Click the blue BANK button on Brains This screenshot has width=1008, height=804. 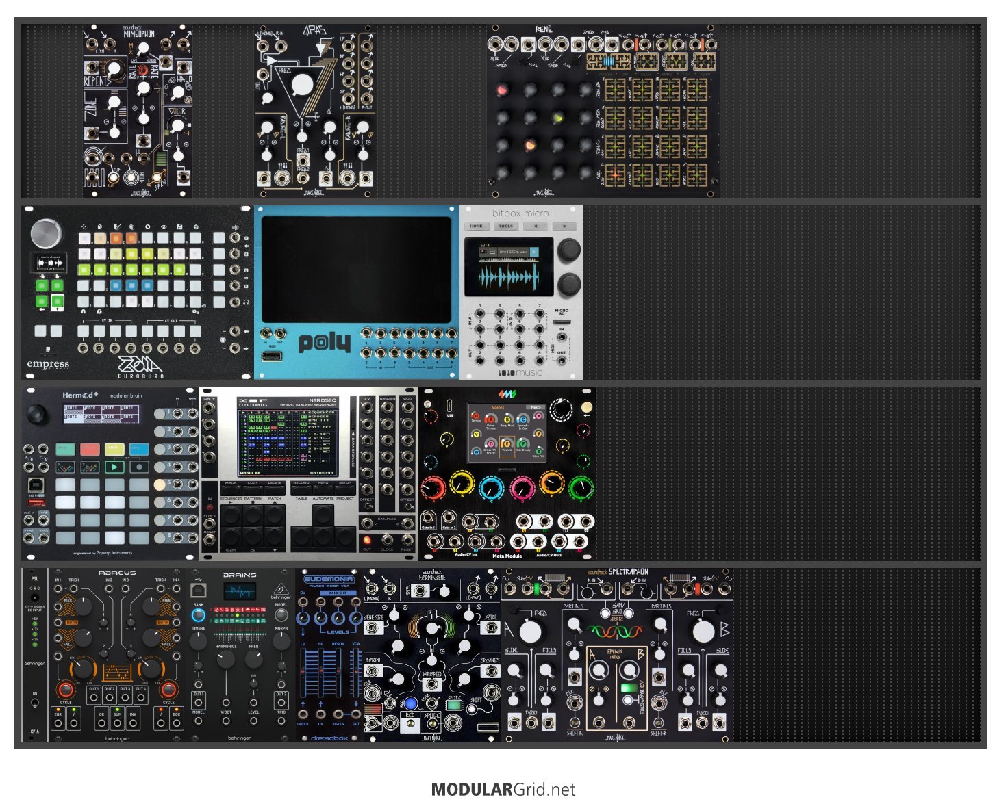198,615
